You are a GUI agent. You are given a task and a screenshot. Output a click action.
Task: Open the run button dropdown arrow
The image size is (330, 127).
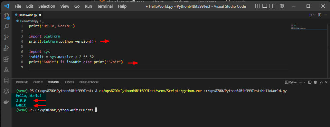[315, 15]
